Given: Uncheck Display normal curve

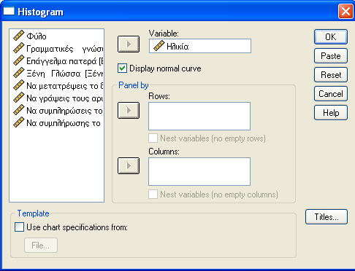Looking at the screenshot, I should tap(122, 68).
